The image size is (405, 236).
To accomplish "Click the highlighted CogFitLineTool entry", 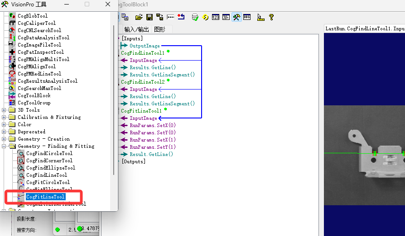I will click(45, 197).
